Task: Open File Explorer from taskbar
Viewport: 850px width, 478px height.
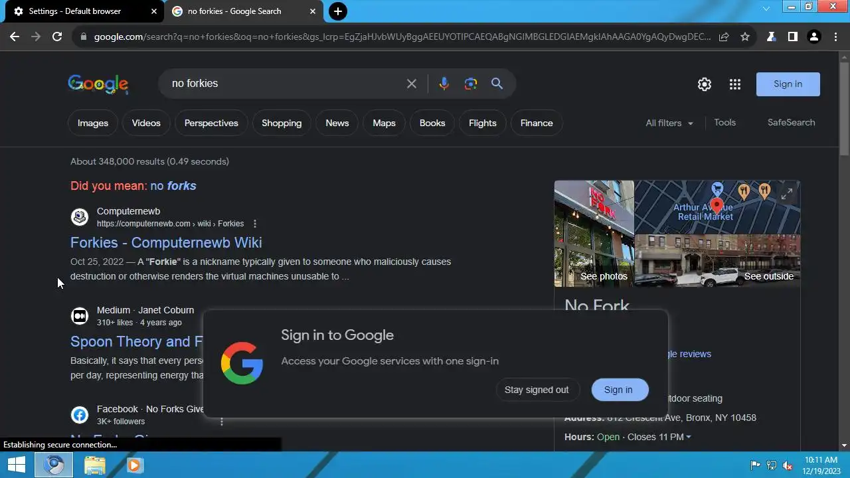Action: (x=95, y=465)
